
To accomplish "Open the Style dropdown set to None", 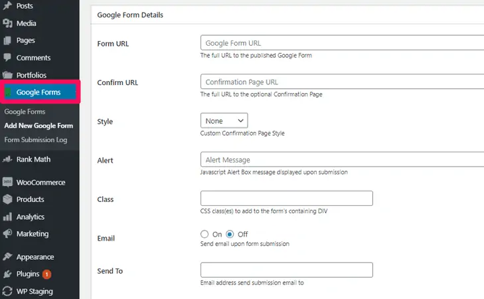I will [x=224, y=121].
